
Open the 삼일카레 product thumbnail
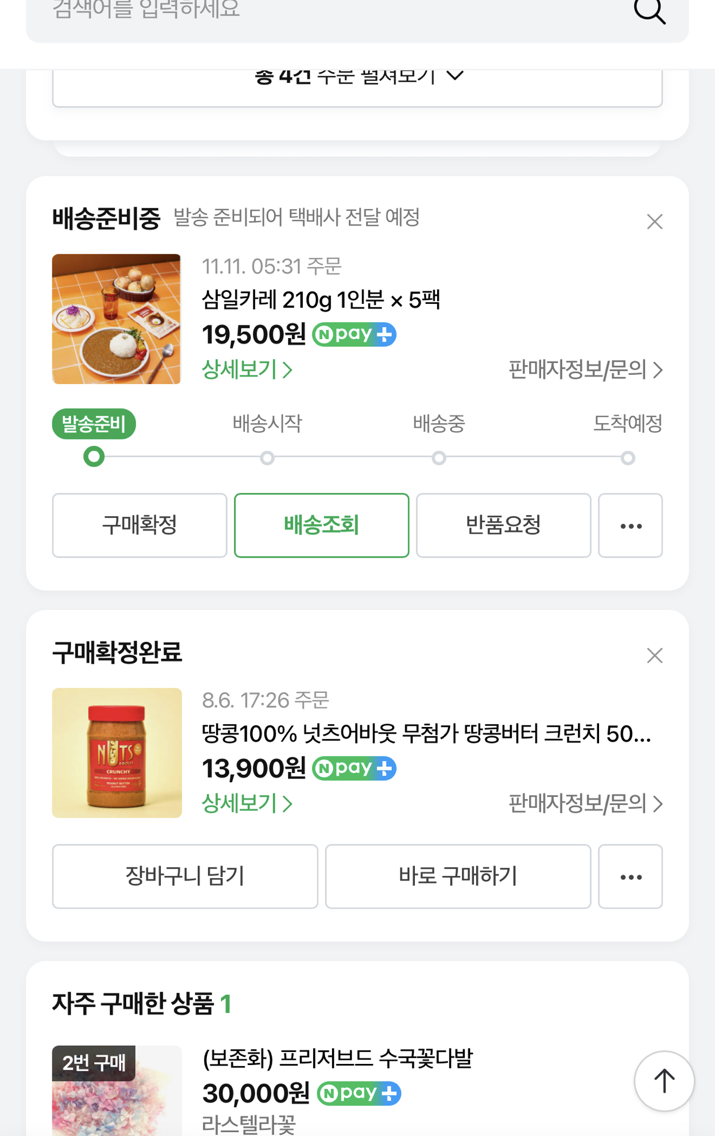pos(117,319)
